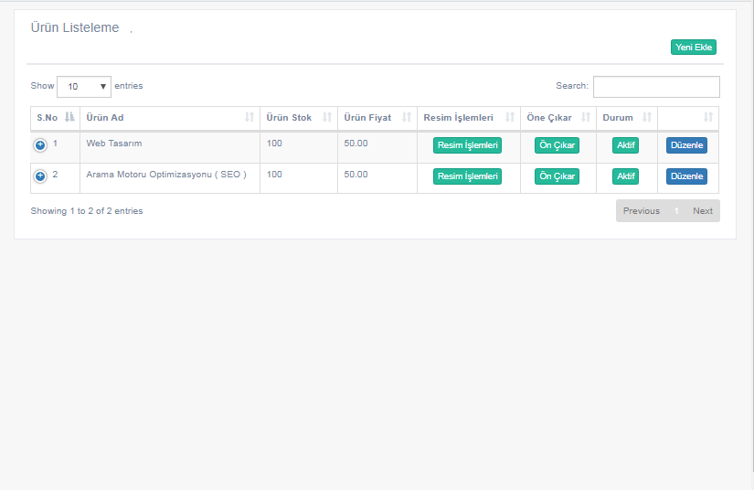Click the Showing 1 to 2 of 2 entries text
Screen dimensions: 754x490
[87, 211]
